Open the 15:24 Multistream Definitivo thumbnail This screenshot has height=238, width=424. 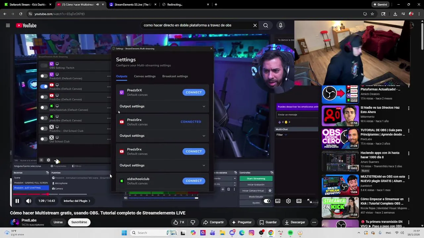click(x=340, y=185)
